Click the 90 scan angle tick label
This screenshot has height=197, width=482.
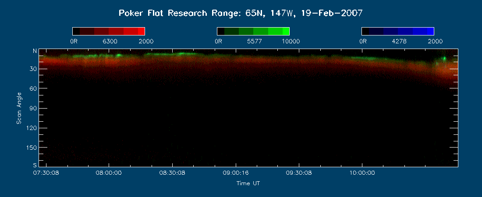[x=34, y=108]
